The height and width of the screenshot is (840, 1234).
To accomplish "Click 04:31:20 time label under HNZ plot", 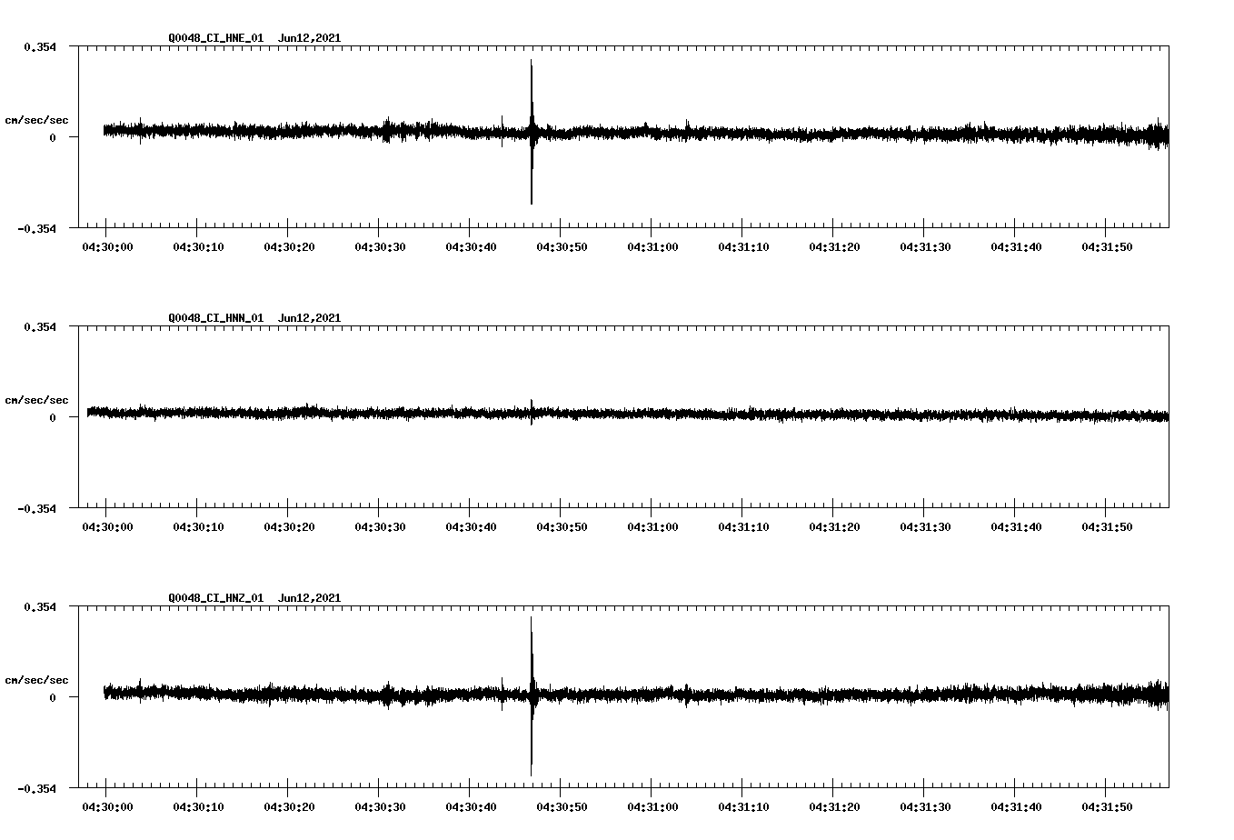I will [834, 807].
